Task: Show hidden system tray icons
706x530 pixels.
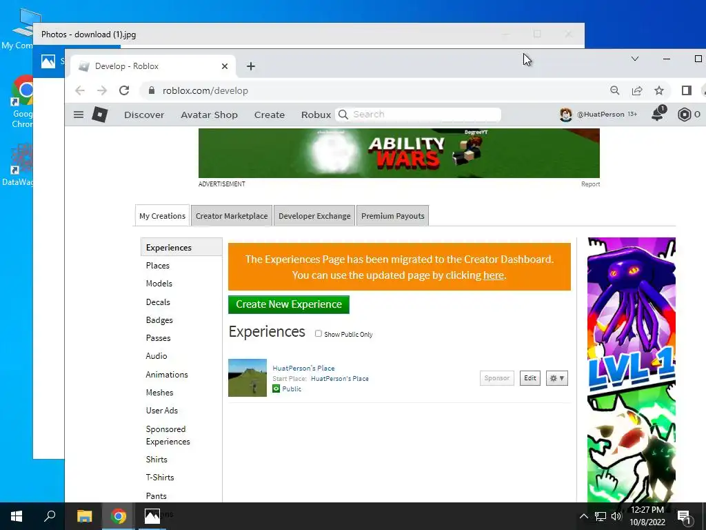Action: click(583, 516)
